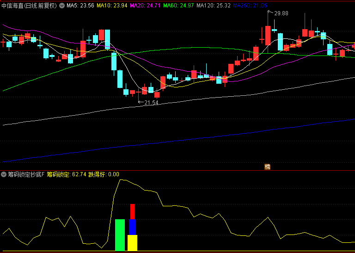Select the MA120: 25.32 label
This screenshot has height=253, width=355.
pos(214,6)
